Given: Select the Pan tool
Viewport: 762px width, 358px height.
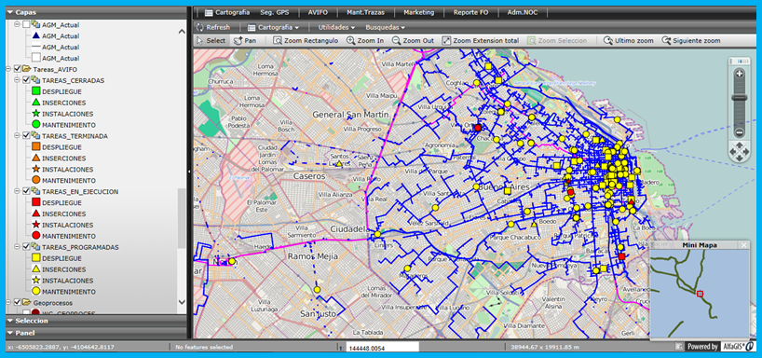Looking at the screenshot, I should [245, 41].
